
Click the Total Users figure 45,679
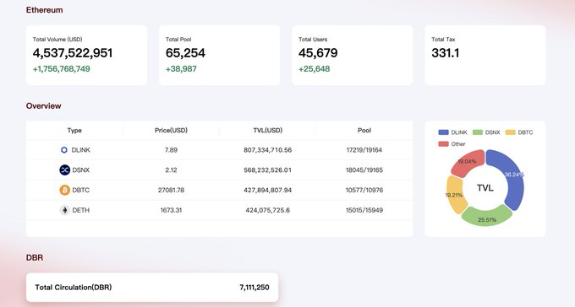tap(318, 53)
